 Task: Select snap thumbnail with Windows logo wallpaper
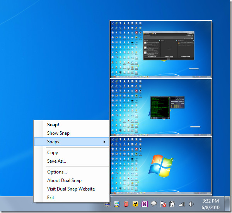coord(161,165)
